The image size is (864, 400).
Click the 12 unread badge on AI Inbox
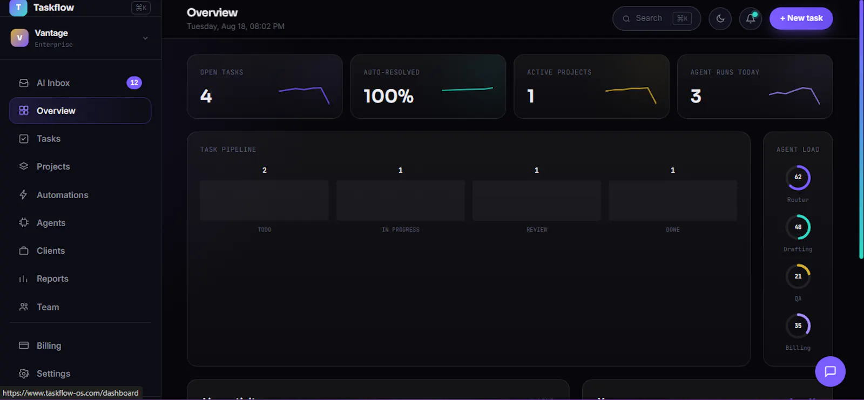coord(134,83)
